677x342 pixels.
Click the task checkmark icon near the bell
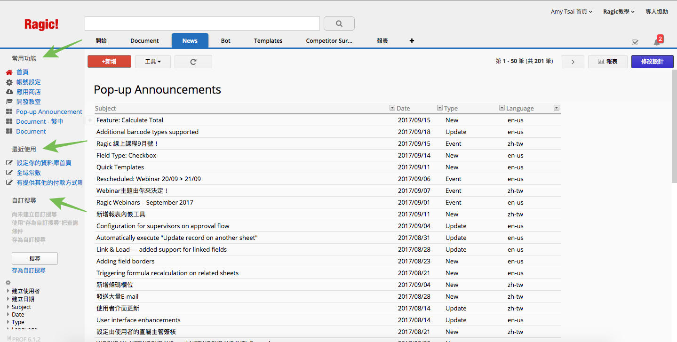(635, 42)
